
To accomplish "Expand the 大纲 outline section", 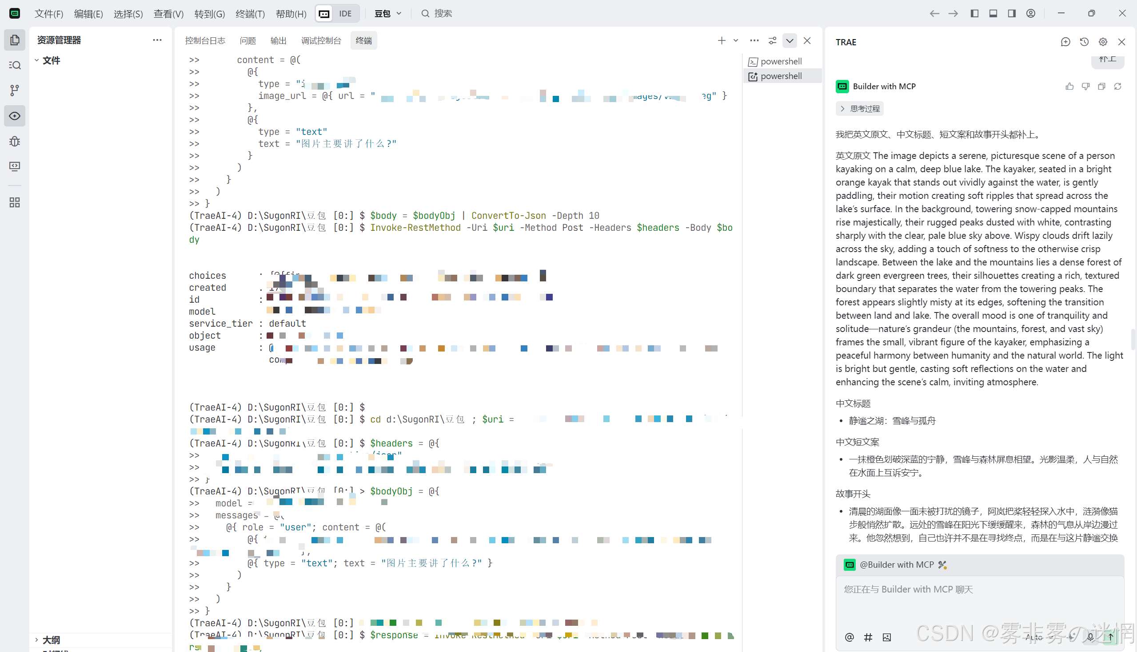I will click(51, 640).
